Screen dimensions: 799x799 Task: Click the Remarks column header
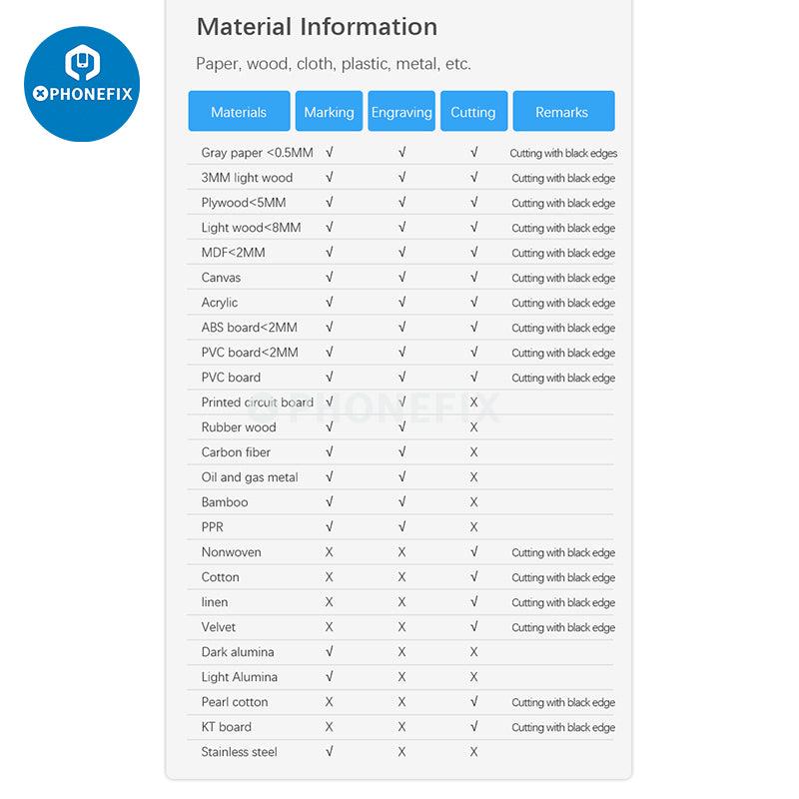[x=562, y=112]
